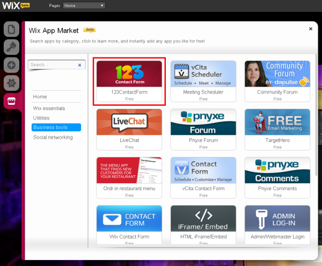Screen dimensions: 322x266
Task: Click the HTML iFrame/Embed app name
Action: tap(203, 237)
